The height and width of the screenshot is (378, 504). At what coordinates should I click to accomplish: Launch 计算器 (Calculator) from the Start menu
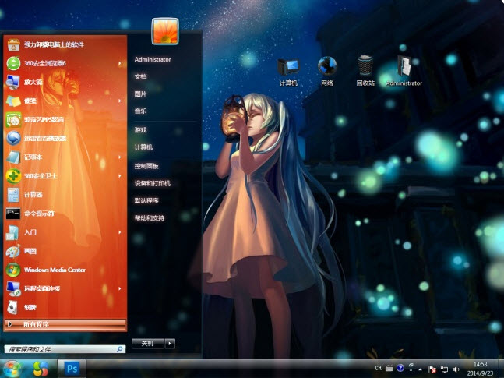[35, 194]
